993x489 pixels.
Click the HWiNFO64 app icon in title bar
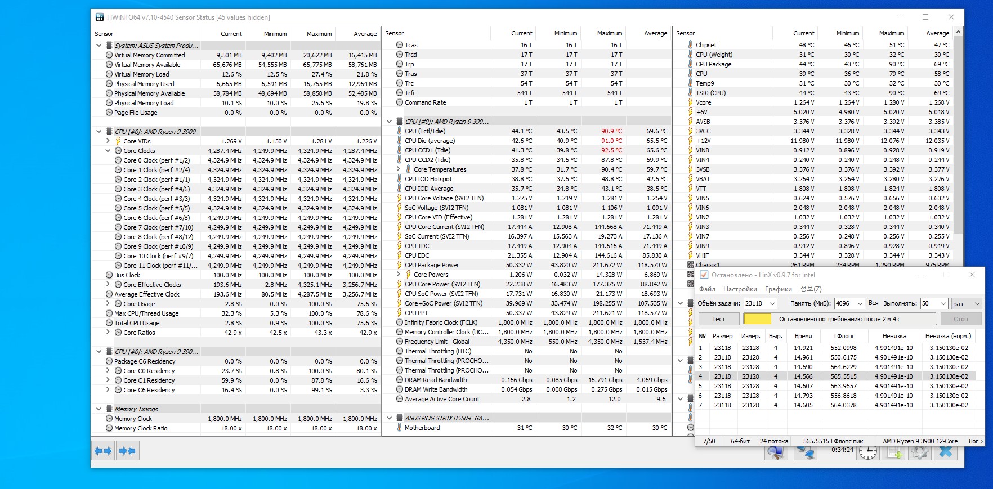(99, 17)
